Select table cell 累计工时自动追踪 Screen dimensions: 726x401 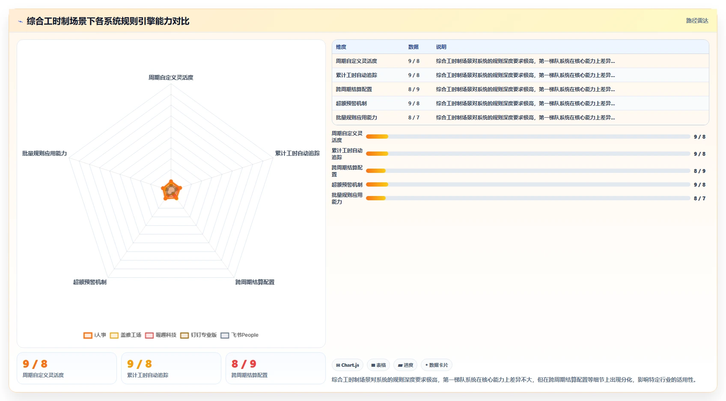[x=357, y=75]
